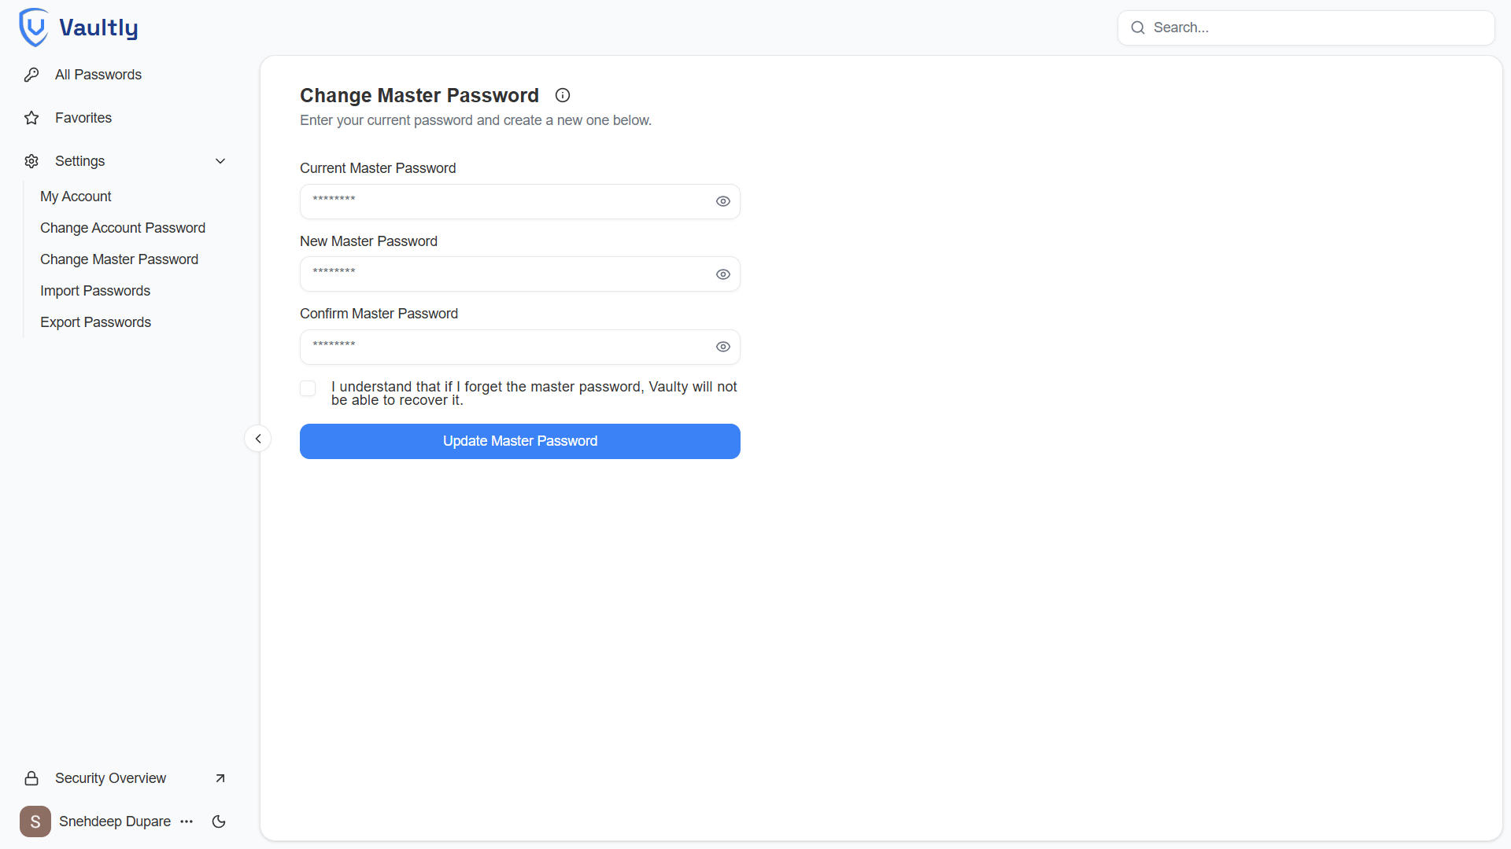Click the Vaultly shield logo
The width and height of the screenshot is (1511, 849).
tap(34, 28)
